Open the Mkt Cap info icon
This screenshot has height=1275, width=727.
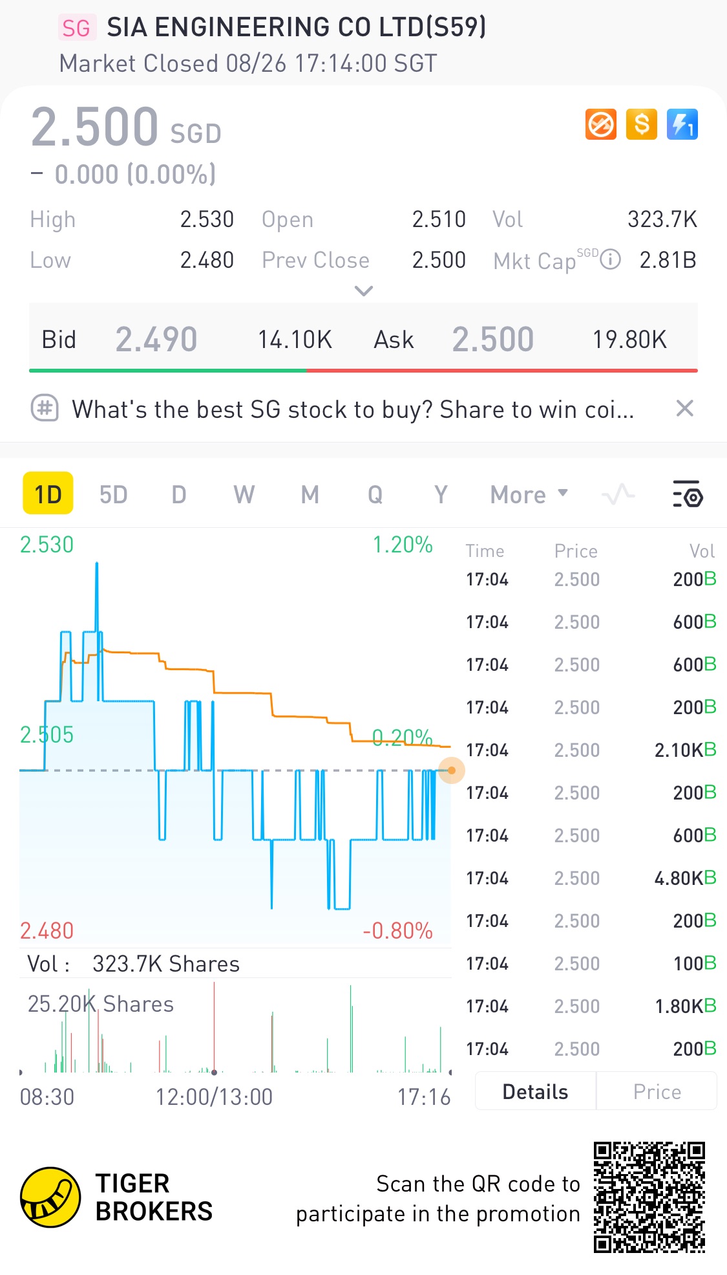[611, 260]
